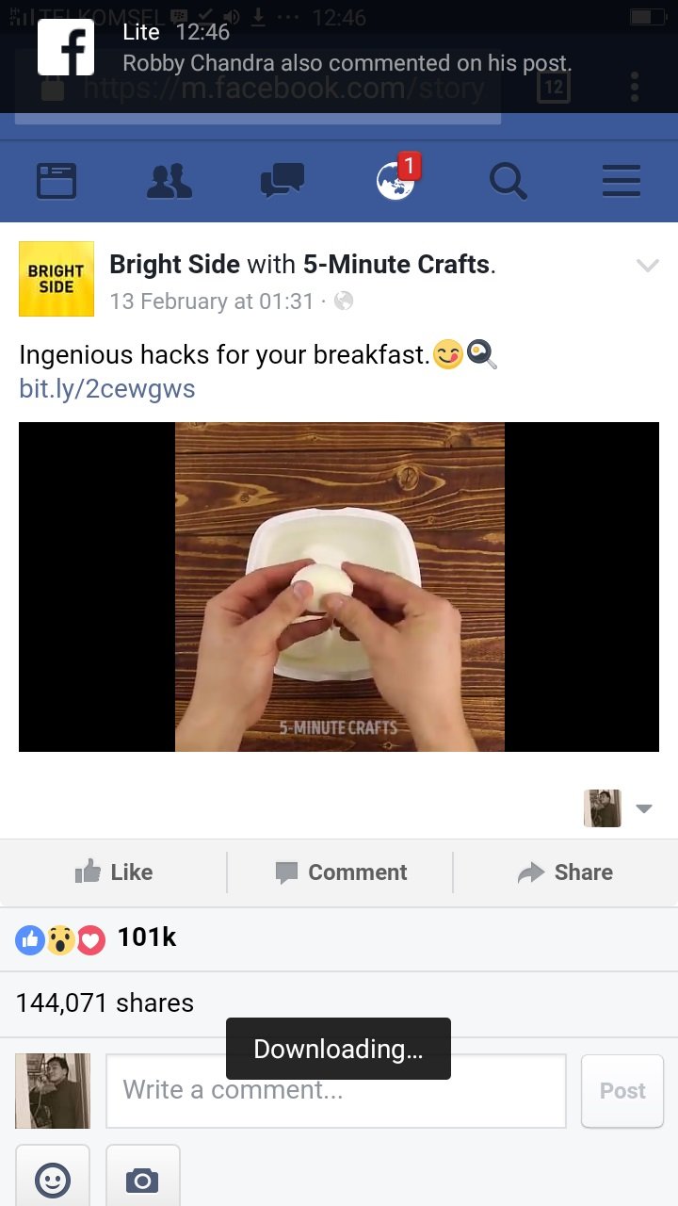Like the Bright Side post
678x1206 pixels.
114,872
